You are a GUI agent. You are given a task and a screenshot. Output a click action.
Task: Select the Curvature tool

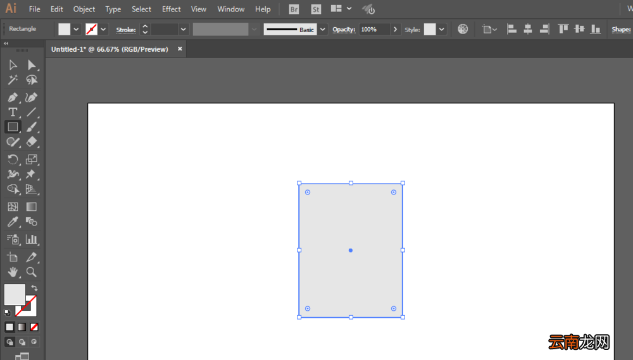click(x=32, y=97)
